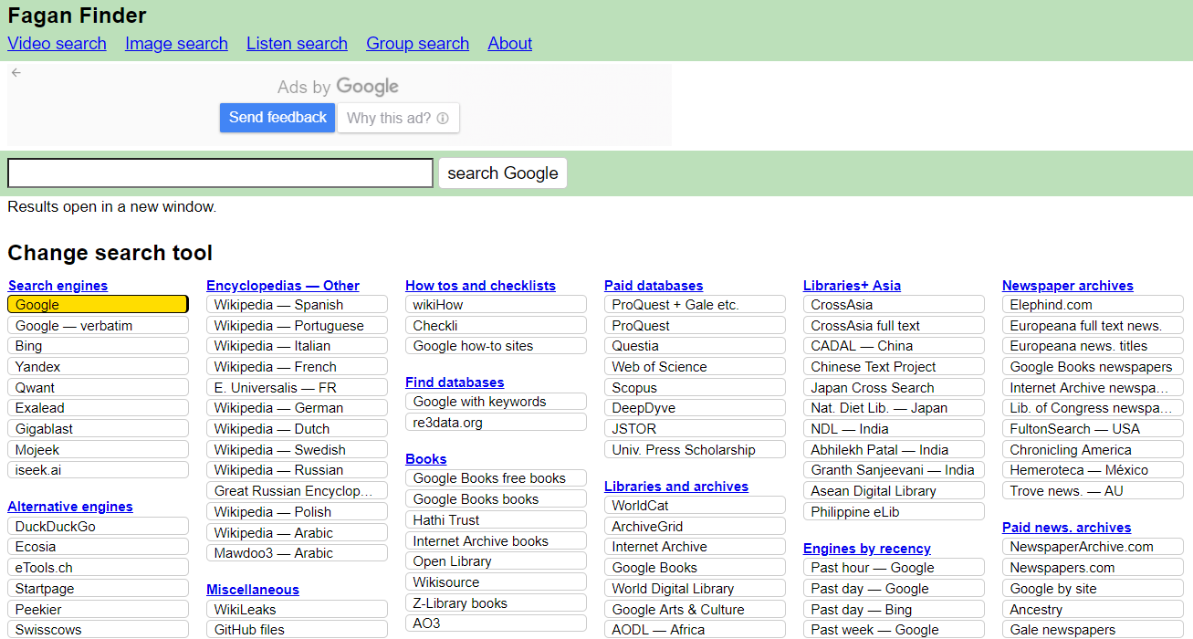Choose Yandex as search tool
Image resolution: width=1193 pixels, height=639 pixels.
pos(98,367)
